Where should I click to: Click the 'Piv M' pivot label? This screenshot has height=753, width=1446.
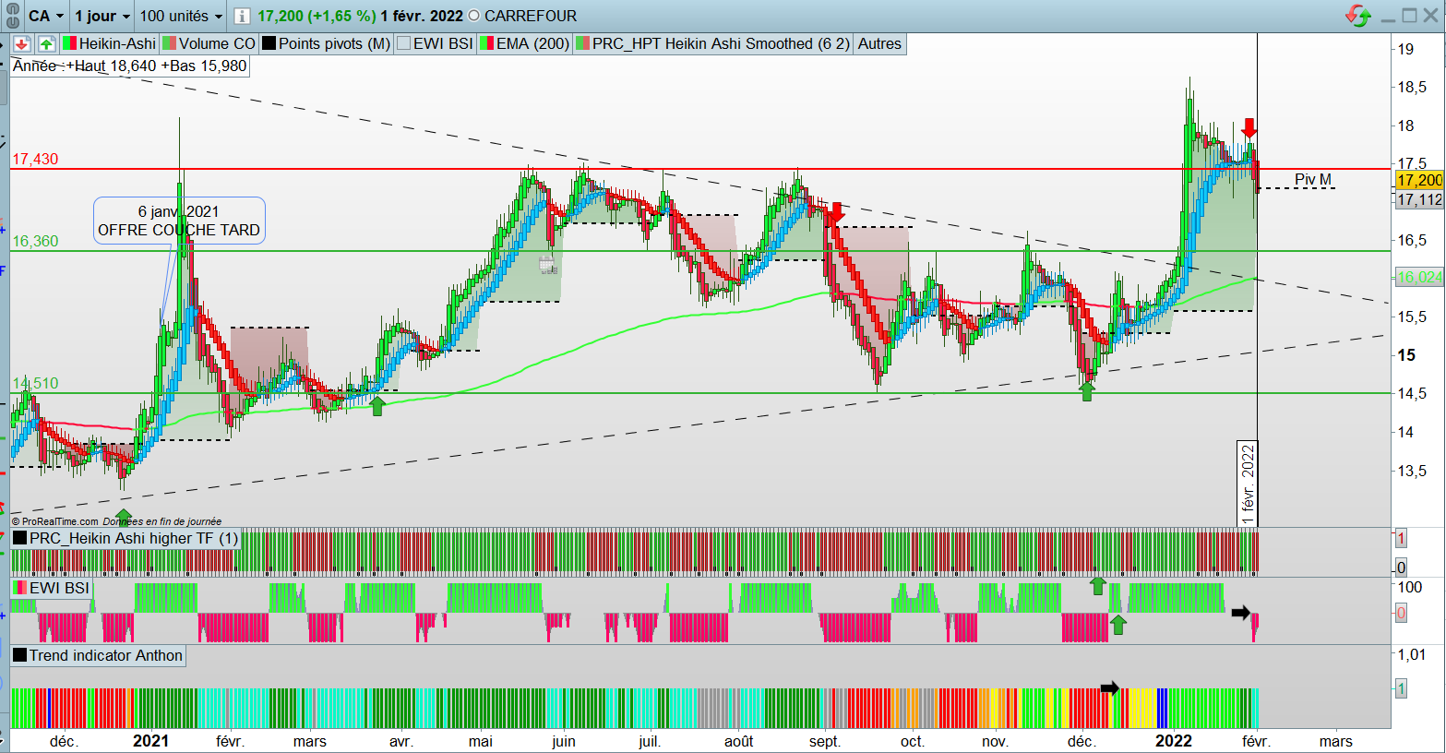pyautogui.click(x=1313, y=179)
